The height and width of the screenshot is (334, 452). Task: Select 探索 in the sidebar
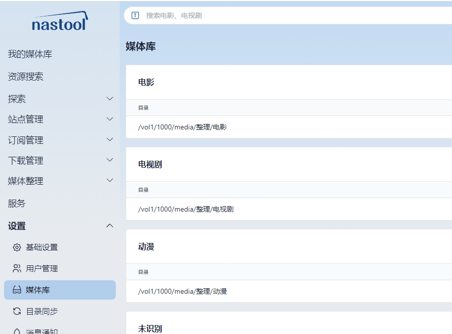(x=17, y=99)
